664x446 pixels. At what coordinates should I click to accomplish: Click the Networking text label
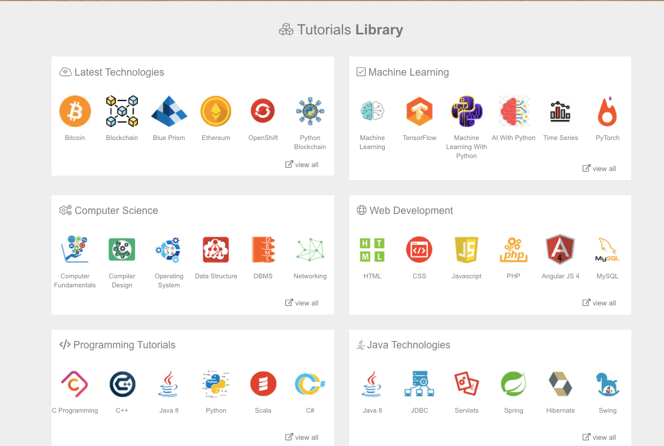coord(310,276)
